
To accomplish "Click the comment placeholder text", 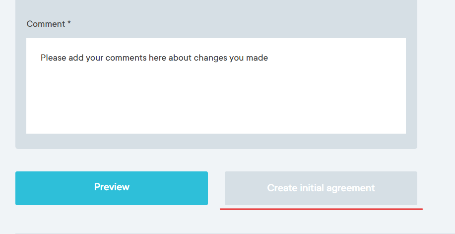I will click(x=154, y=58).
